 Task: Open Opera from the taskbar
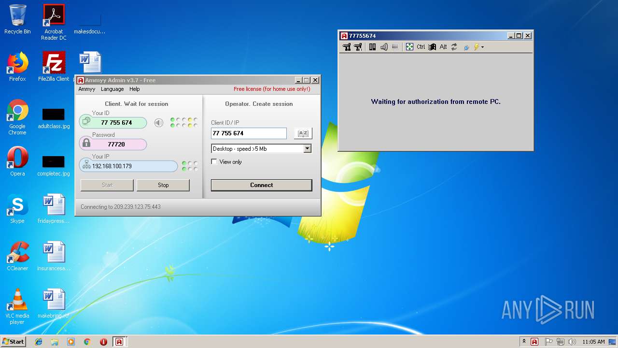(103, 342)
